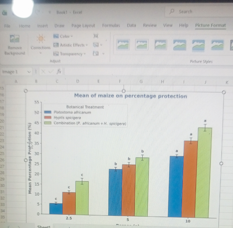
Task: Open the Help tab
Action: 184,25
